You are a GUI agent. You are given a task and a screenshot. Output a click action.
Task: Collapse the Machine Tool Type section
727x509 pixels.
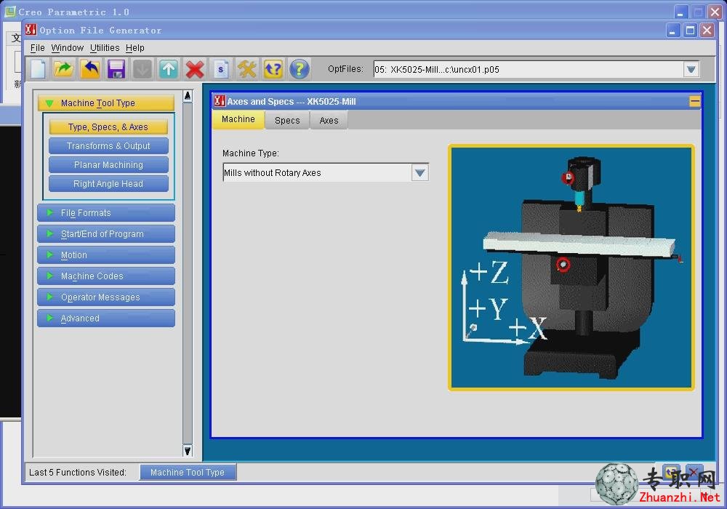coord(106,103)
